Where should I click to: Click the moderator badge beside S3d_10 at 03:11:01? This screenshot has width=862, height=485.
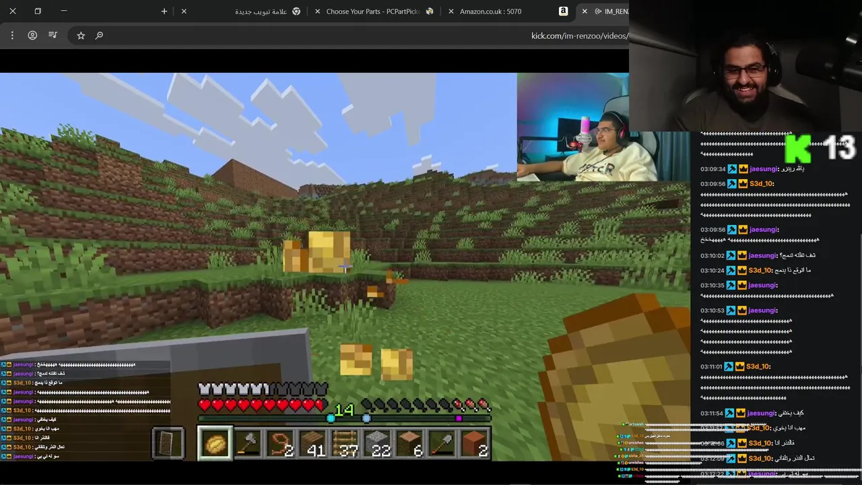727,366
